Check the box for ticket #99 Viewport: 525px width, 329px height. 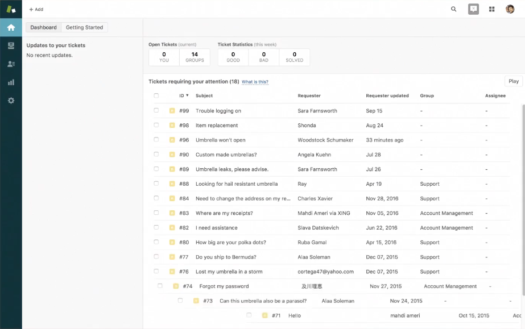156,110
